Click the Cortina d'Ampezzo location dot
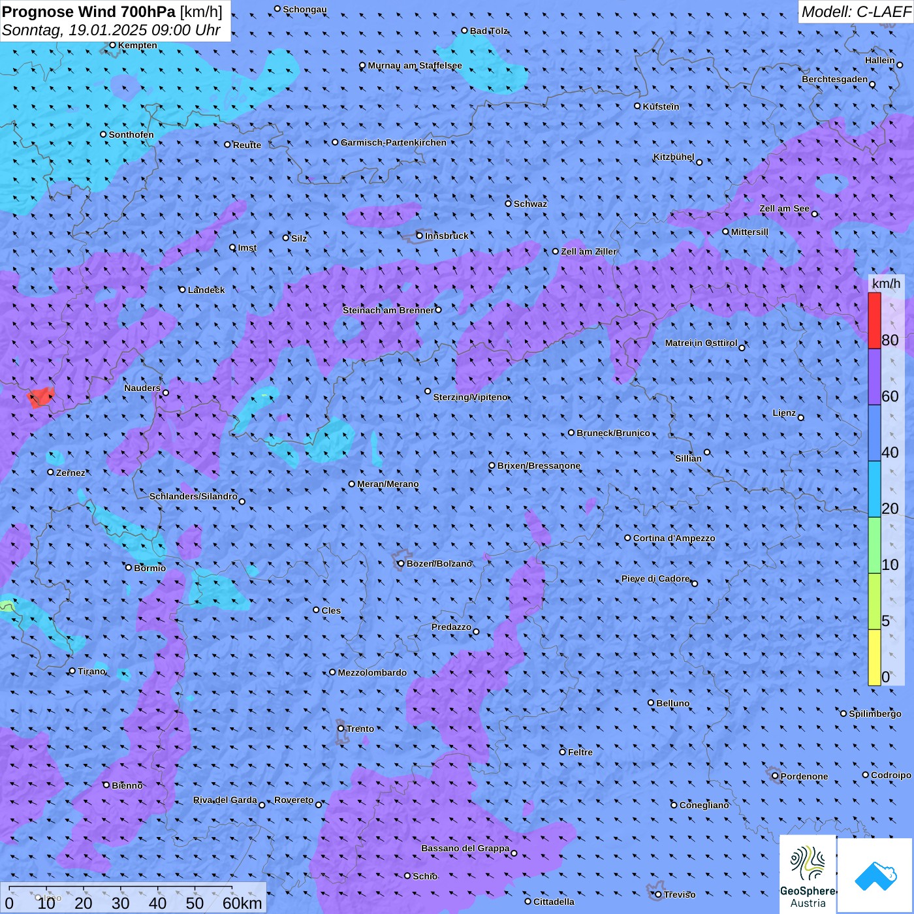The width and height of the screenshot is (914, 914). pyautogui.click(x=627, y=538)
